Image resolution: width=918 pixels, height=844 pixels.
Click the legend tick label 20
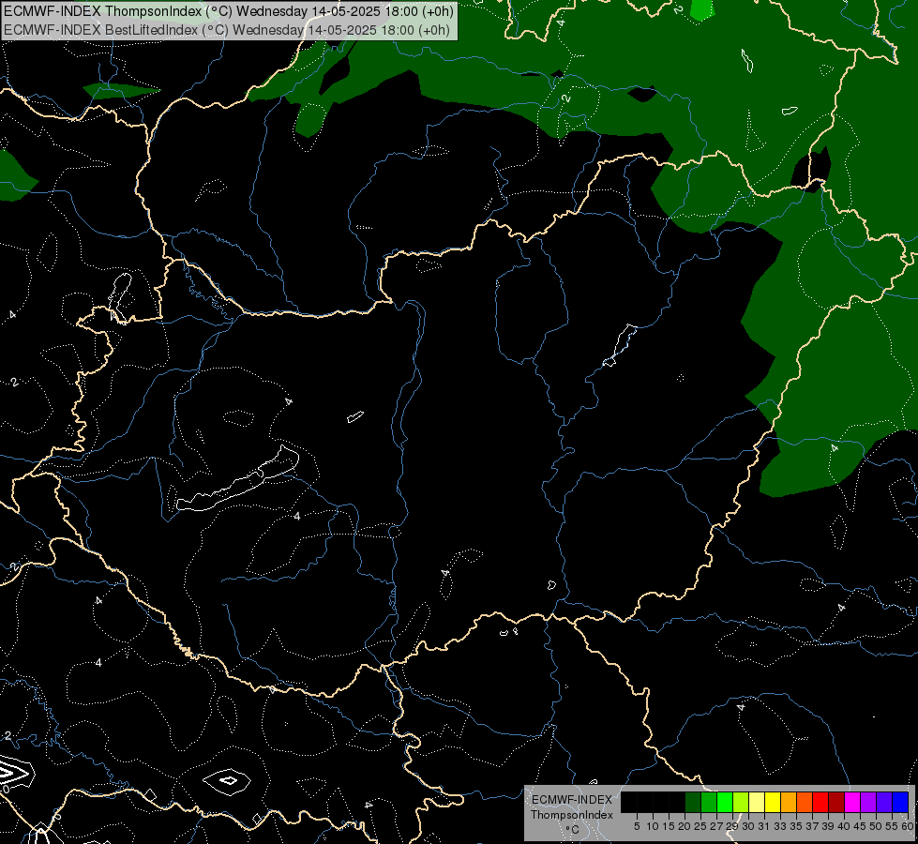[x=685, y=826]
